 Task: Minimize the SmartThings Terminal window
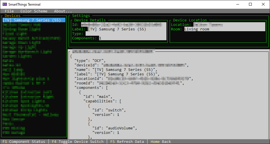pyautogui.click(x=238, y=4)
